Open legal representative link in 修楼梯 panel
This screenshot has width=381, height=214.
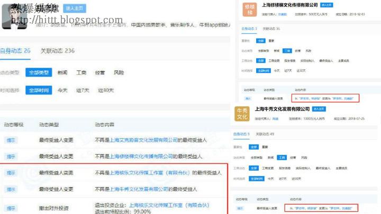coord(283,14)
